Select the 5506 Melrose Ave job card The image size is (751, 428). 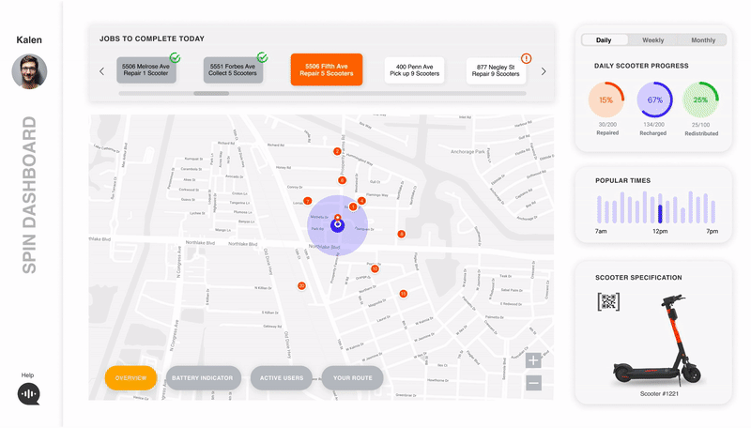[x=146, y=69]
